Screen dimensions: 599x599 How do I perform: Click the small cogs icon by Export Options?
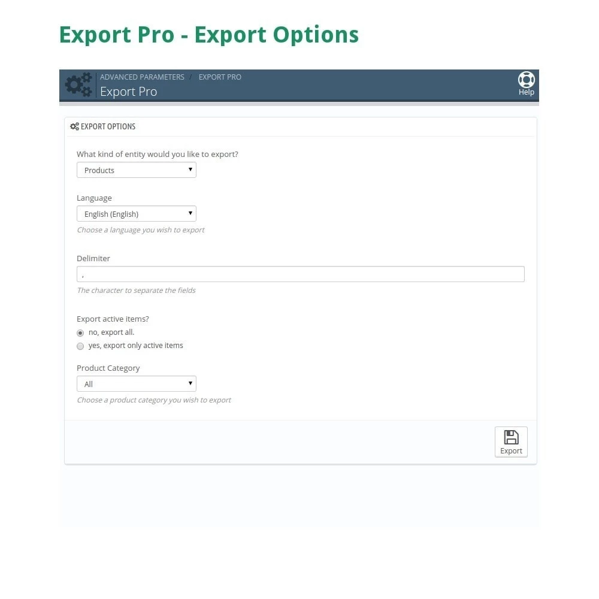tap(74, 126)
